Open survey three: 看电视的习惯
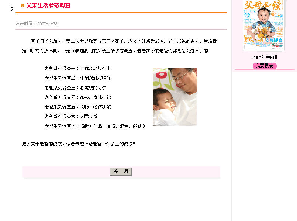 75,88
